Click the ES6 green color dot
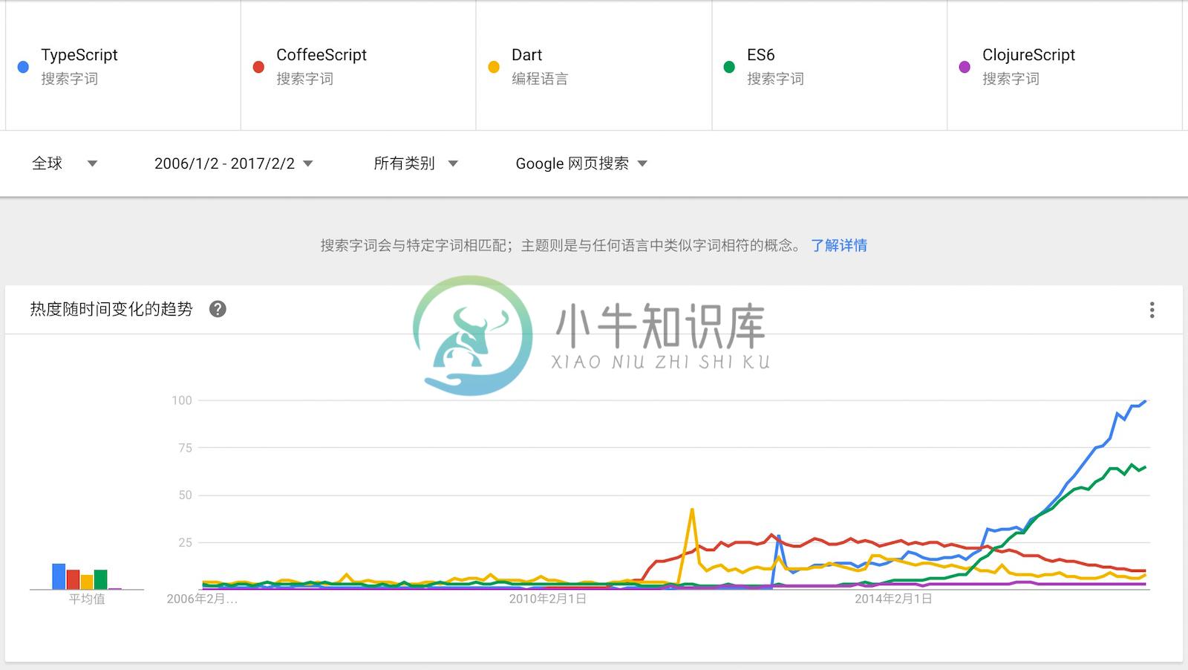 (729, 67)
